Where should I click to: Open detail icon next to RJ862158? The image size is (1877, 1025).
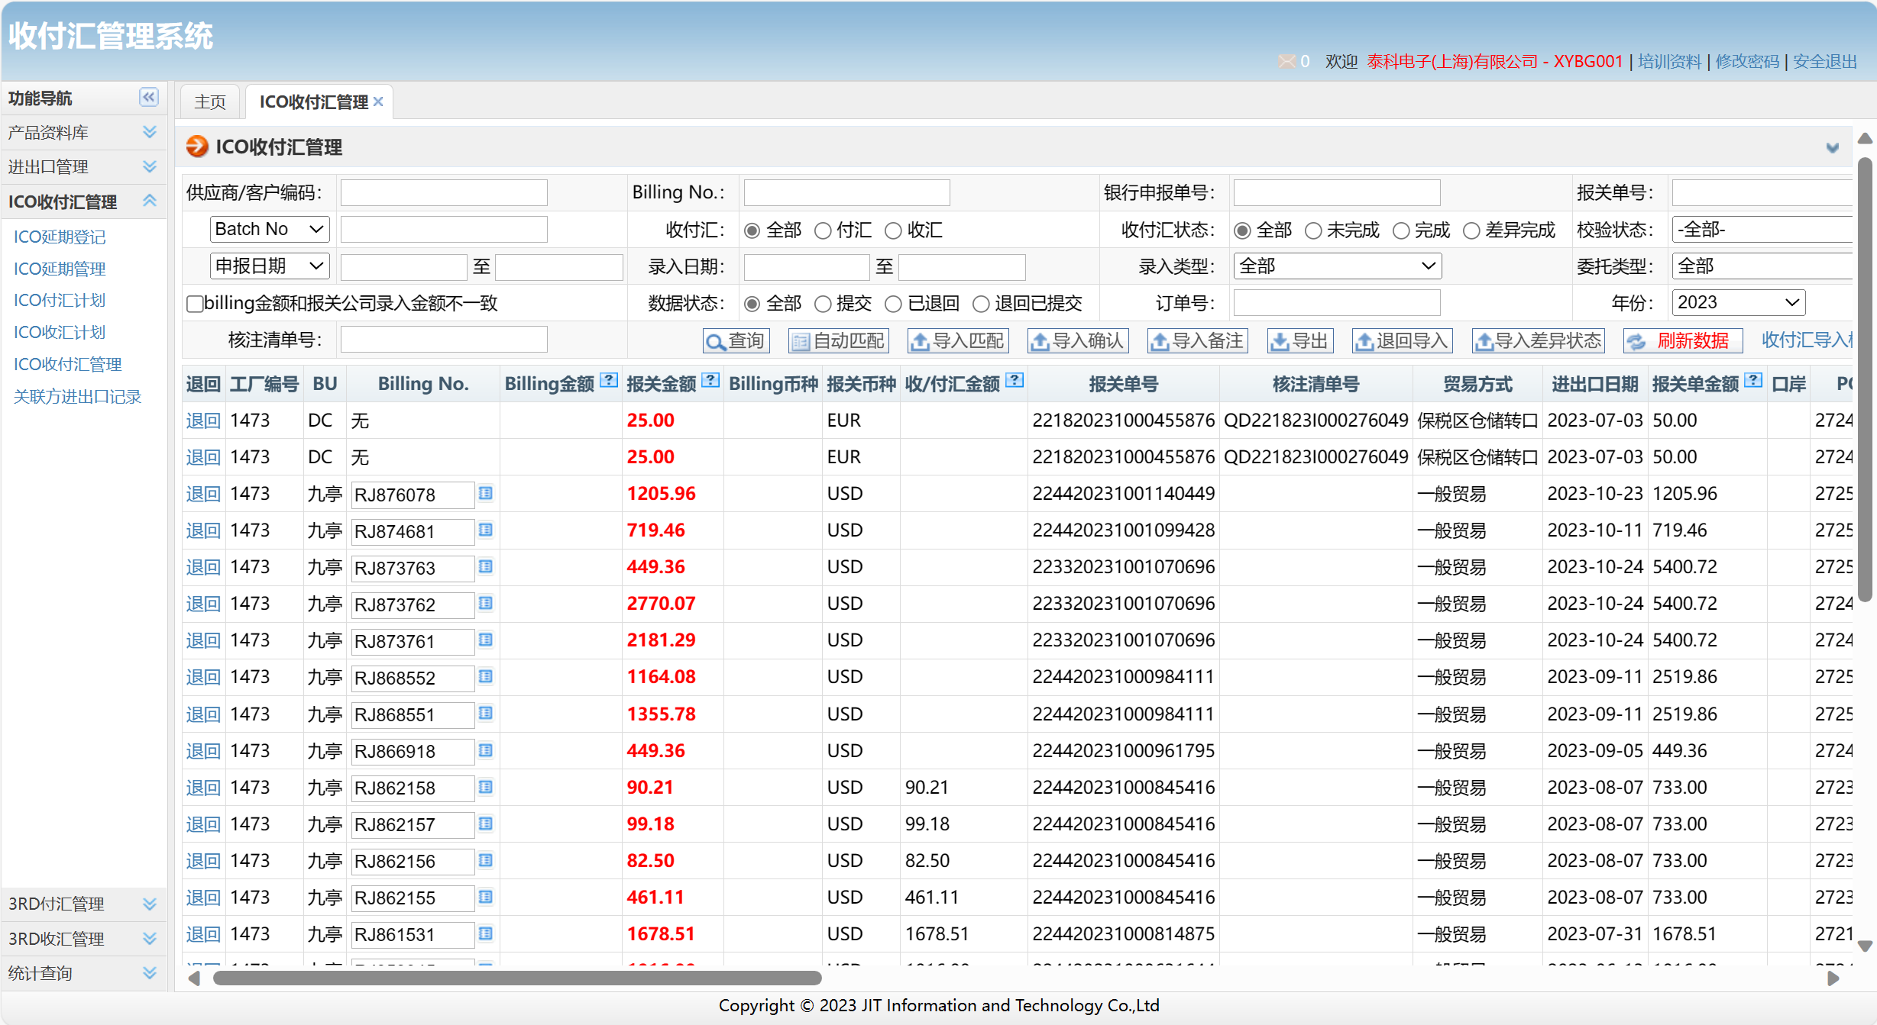point(485,788)
